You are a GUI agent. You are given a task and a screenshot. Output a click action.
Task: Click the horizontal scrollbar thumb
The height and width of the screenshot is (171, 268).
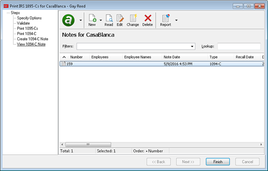88,144
